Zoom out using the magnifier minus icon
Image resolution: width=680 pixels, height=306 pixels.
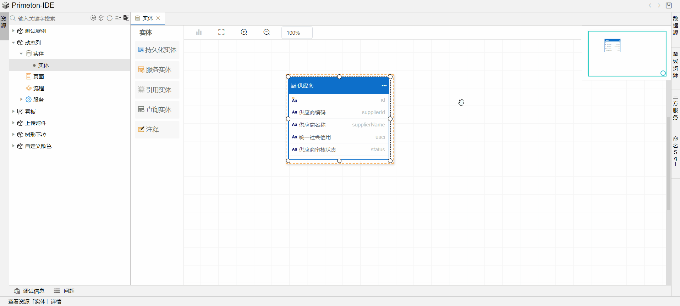pos(267,32)
